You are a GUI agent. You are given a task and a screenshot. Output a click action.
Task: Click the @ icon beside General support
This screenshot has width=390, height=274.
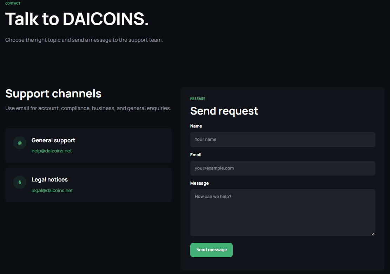click(20, 143)
